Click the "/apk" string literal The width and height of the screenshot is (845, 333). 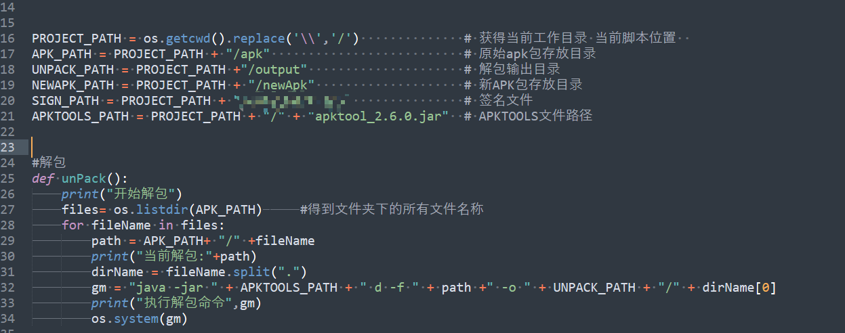(x=248, y=53)
